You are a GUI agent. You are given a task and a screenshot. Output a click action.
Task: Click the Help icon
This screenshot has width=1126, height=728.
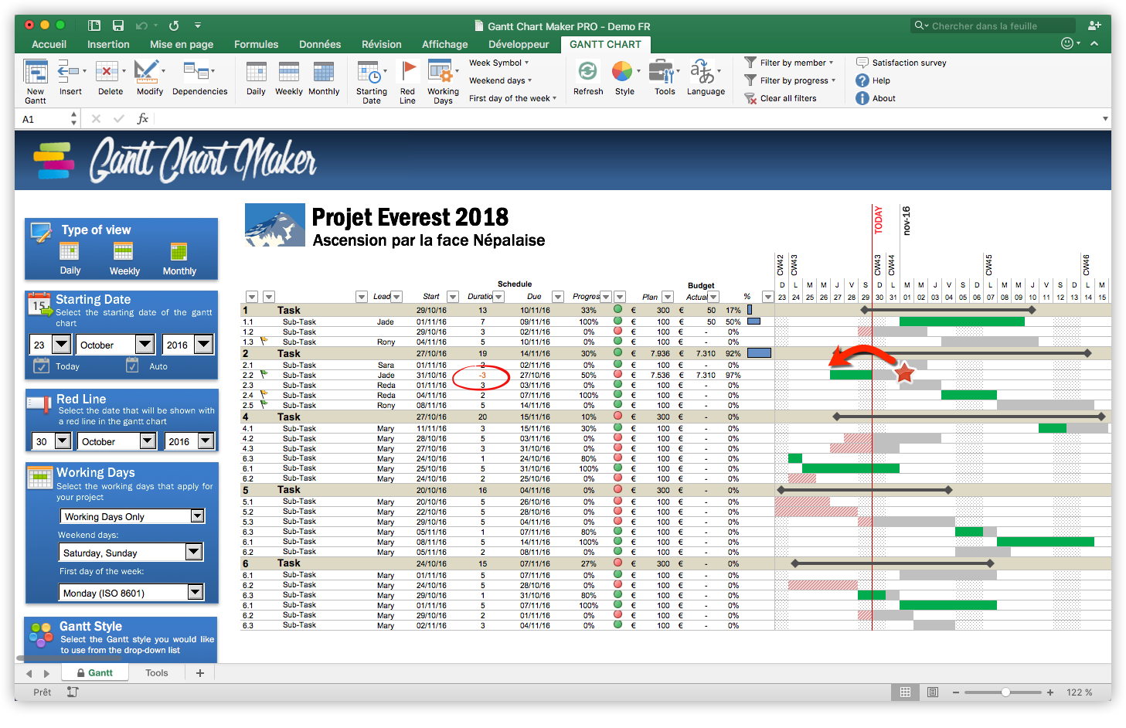pyautogui.click(x=862, y=80)
